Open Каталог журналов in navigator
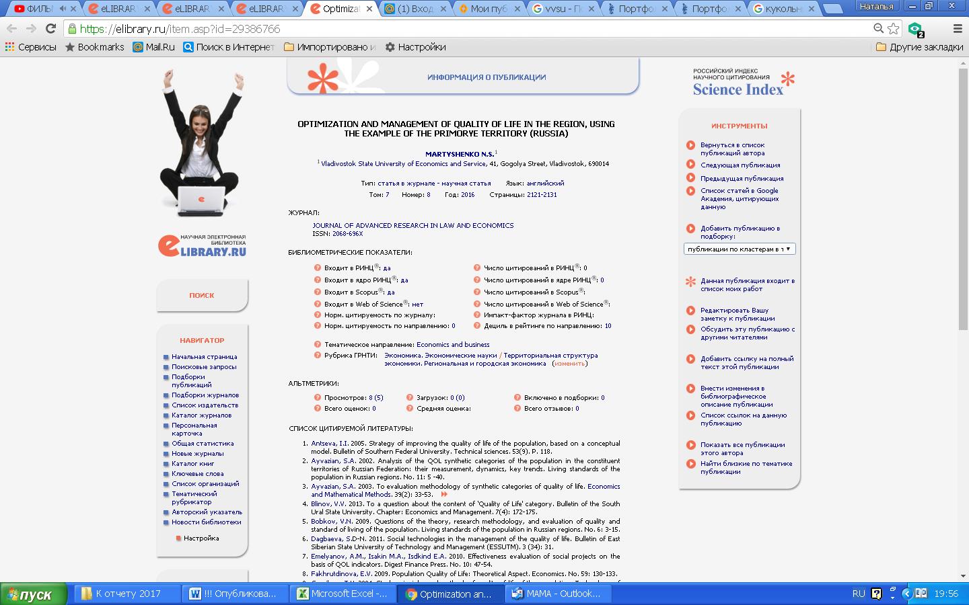Screen dimensions: 969x605 [201, 415]
